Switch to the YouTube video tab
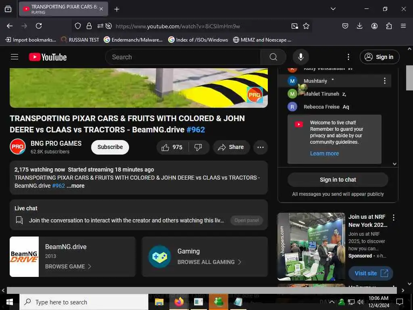 (63, 9)
